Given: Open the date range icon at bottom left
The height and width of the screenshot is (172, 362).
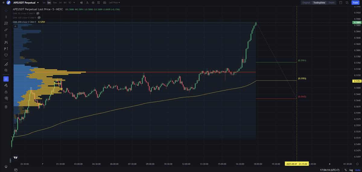Looking at the screenshot, I should tap(15, 170).
